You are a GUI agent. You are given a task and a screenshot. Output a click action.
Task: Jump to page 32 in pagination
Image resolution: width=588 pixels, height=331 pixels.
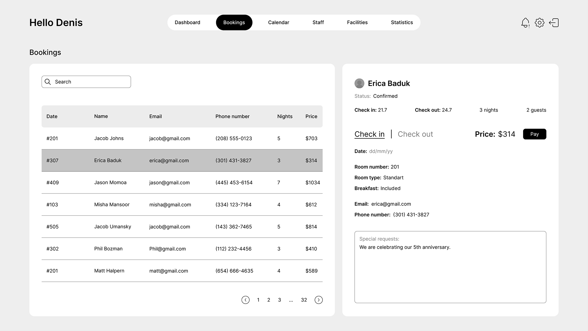pos(304,300)
